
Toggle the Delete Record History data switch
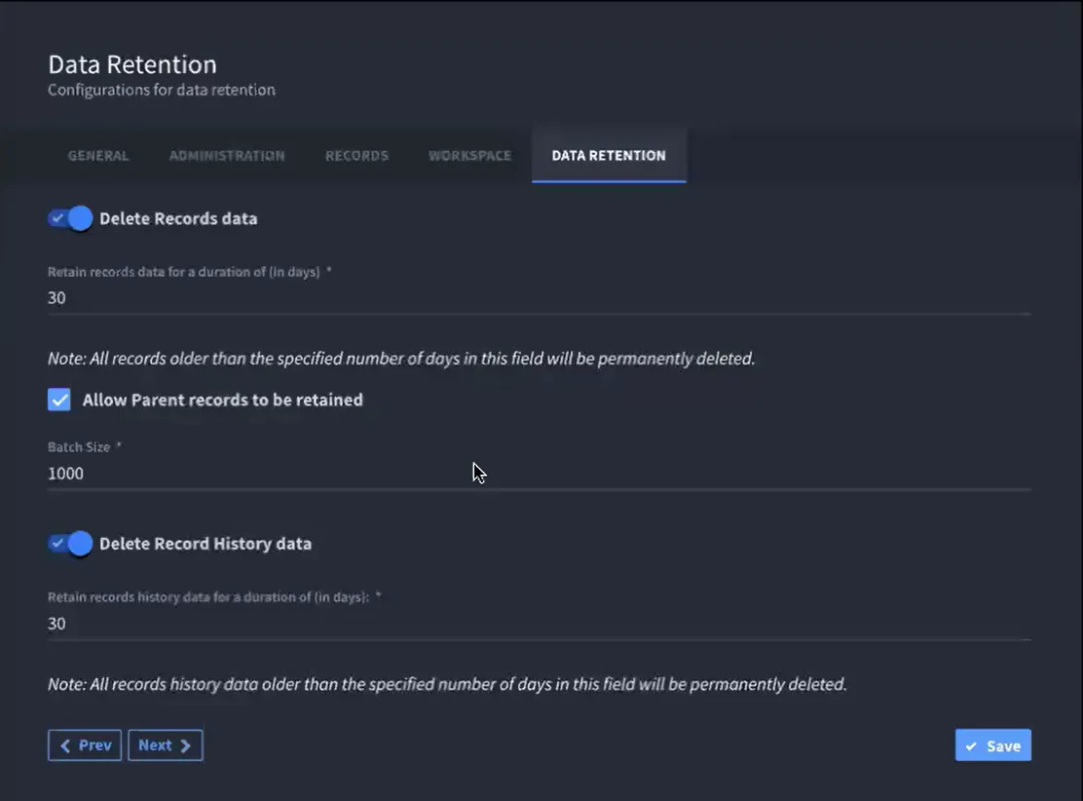coord(70,543)
